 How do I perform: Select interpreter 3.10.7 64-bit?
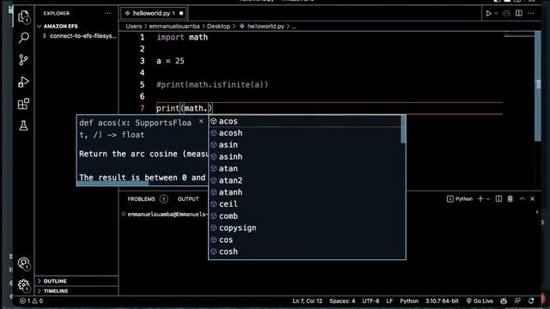click(x=442, y=301)
